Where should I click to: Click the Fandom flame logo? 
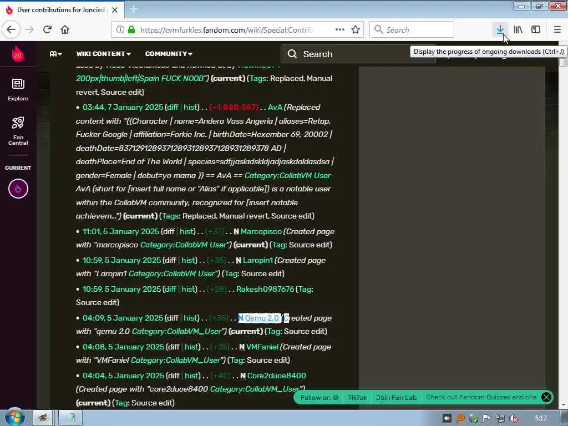pyautogui.click(x=17, y=54)
